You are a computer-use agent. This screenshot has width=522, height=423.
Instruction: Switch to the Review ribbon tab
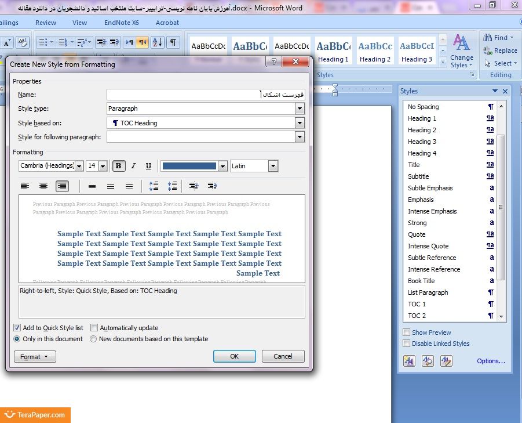[46, 23]
